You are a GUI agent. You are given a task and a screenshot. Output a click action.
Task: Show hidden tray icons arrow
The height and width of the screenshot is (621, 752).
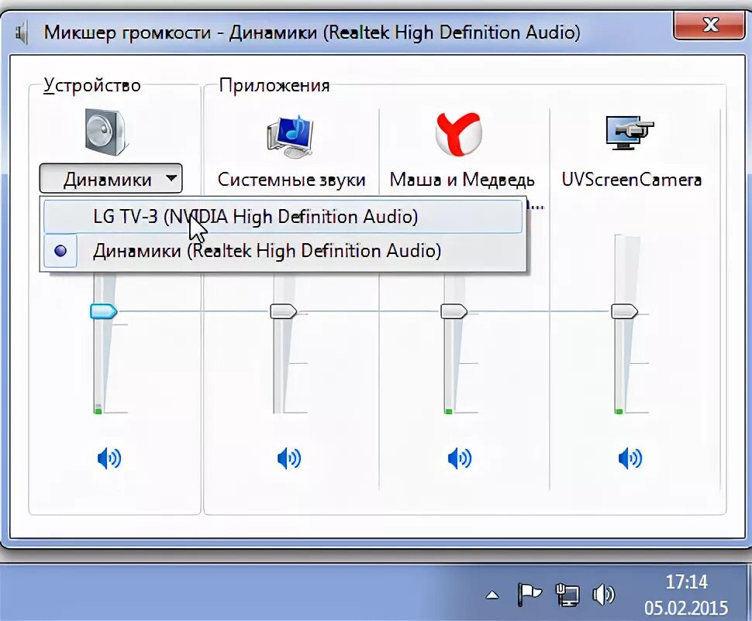492,595
